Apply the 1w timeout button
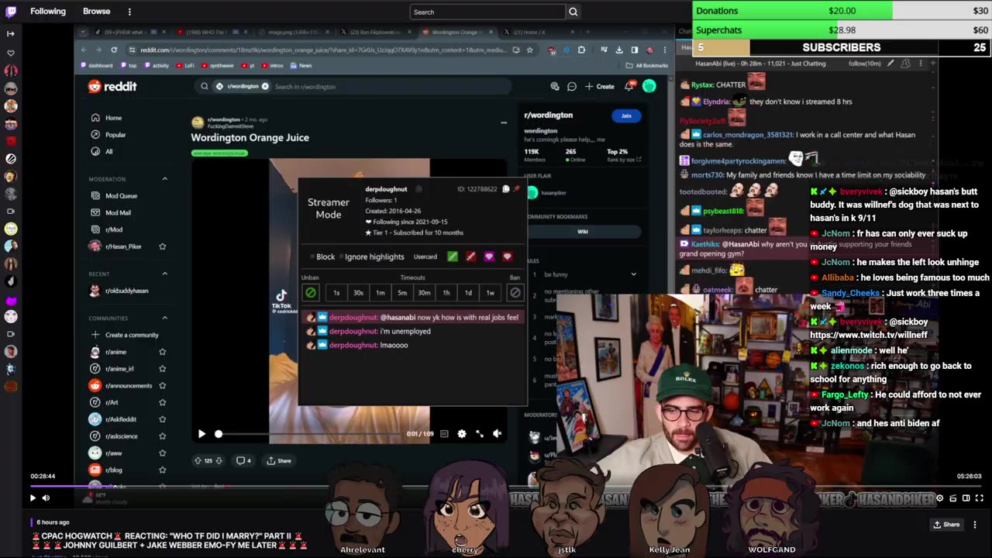 pyautogui.click(x=490, y=292)
